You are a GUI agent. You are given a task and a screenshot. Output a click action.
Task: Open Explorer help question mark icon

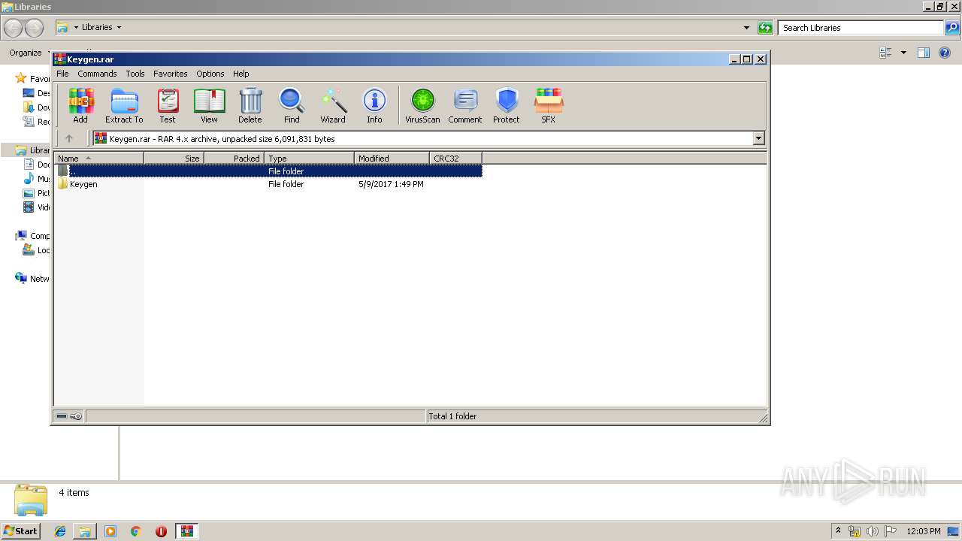(945, 53)
